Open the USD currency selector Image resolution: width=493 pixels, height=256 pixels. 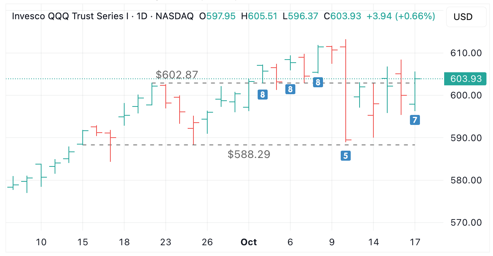tap(463, 17)
